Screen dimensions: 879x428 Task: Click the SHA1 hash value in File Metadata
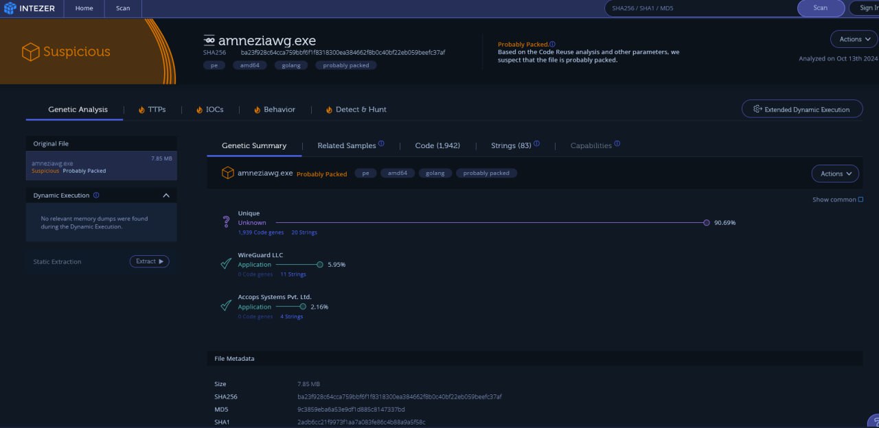pos(361,422)
